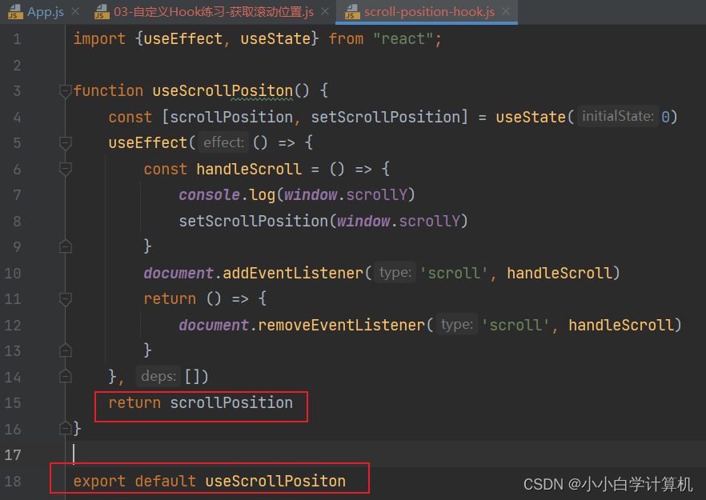Click the fold end marker at line 9
This screenshot has width=706, height=500.
click(x=66, y=246)
